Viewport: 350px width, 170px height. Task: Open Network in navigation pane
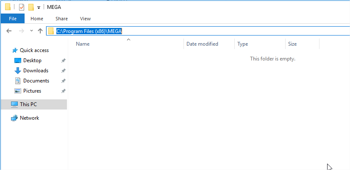pyautogui.click(x=29, y=118)
